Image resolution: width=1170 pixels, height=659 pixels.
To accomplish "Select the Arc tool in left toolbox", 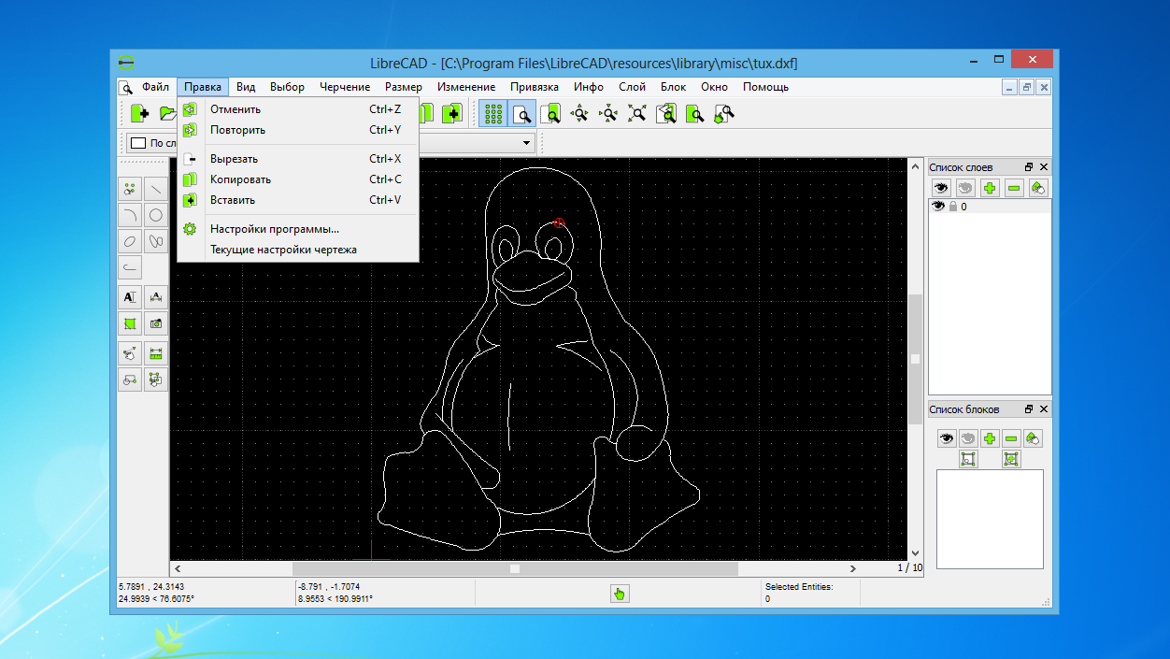I will (130, 215).
